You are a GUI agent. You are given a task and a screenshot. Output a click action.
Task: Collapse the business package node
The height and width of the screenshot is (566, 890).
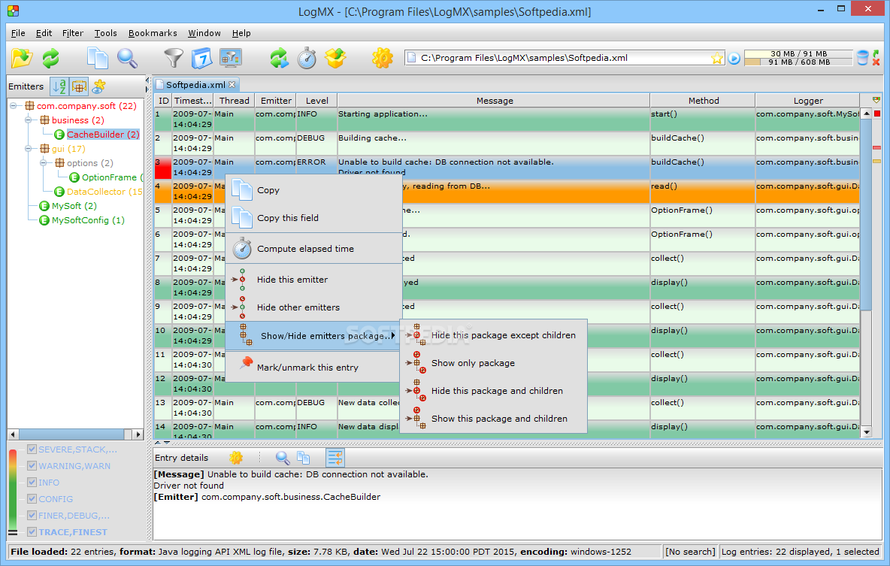(29, 120)
